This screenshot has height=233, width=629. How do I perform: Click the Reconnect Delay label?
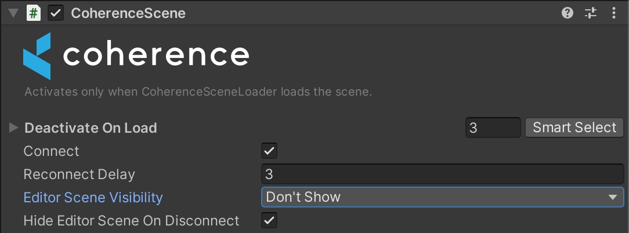coord(79,174)
